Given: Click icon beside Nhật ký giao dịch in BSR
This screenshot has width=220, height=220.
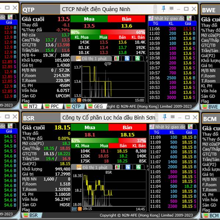Looking at the screenshot, I should tap(190, 127).
